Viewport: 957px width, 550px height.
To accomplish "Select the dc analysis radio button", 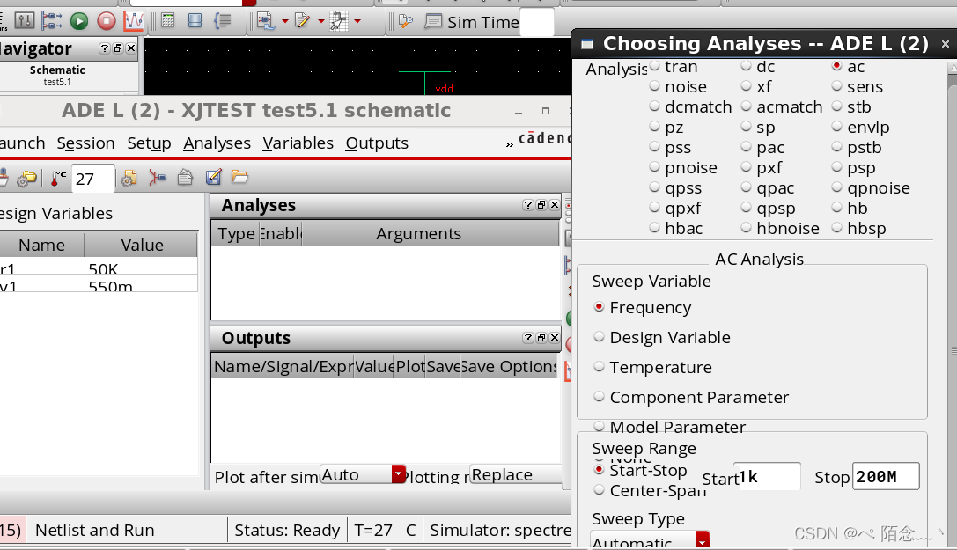I will click(746, 65).
